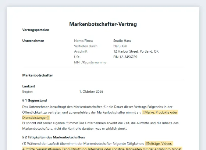Click the Name/Firma field label
This screenshot has width=206, height=150.
click(84, 41)
